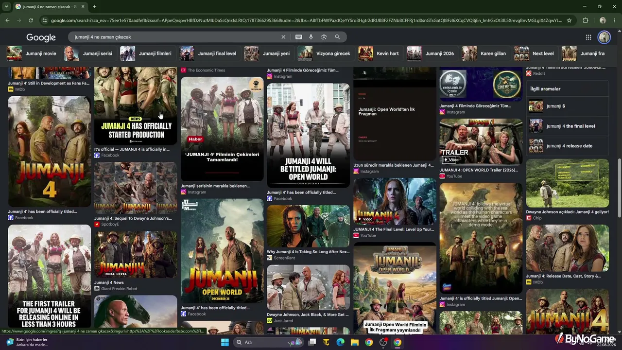Open related search jumanji 4 release date

click(567, 146)
